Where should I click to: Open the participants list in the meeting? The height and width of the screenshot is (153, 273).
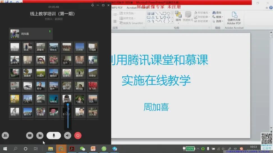coord(5,136)
